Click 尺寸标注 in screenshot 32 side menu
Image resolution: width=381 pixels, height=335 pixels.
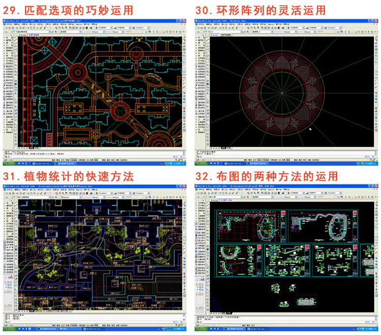coord(202,206)
